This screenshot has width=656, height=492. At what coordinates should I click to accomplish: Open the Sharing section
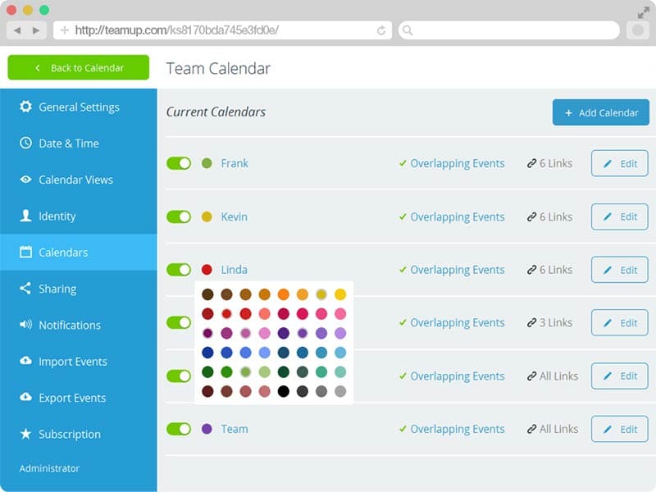[78, 289]
